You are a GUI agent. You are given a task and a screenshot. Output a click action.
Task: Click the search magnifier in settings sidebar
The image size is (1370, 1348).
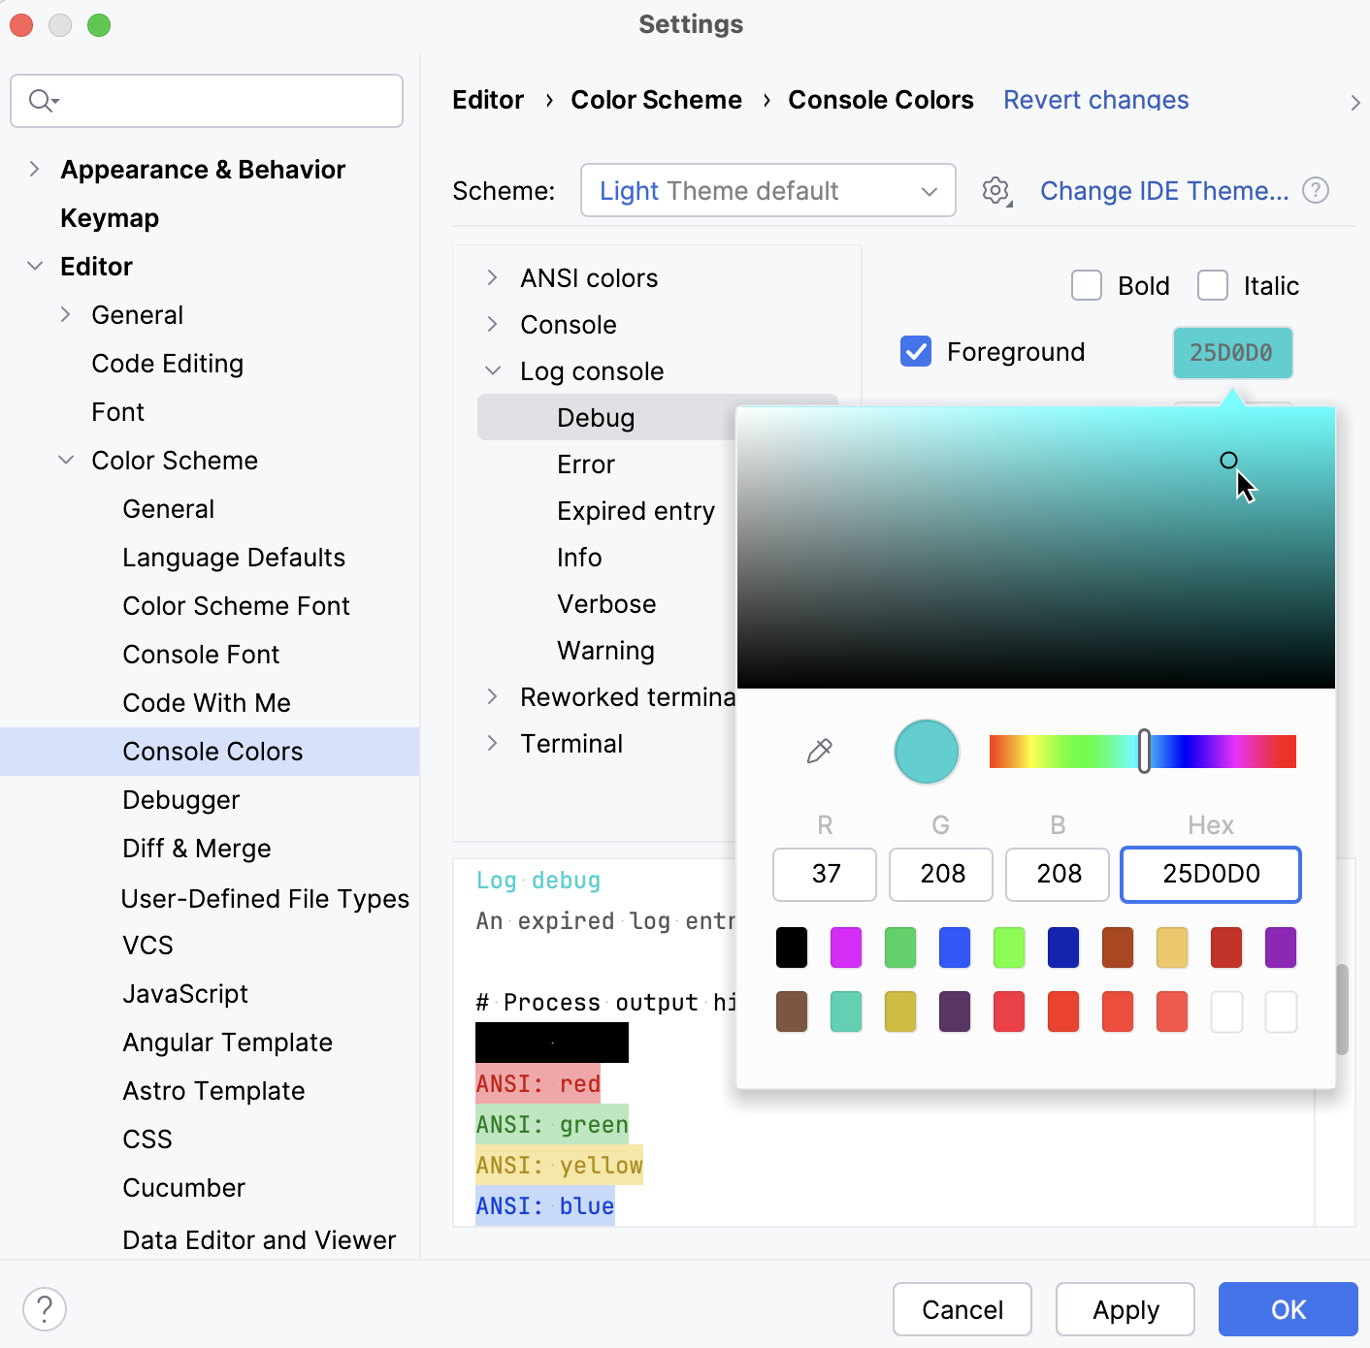coord(41,100)
